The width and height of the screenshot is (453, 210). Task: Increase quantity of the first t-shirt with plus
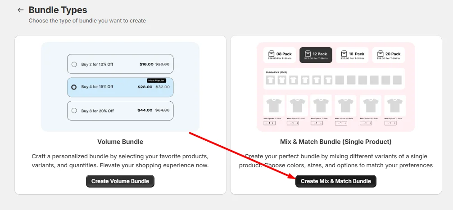[273, 123]
